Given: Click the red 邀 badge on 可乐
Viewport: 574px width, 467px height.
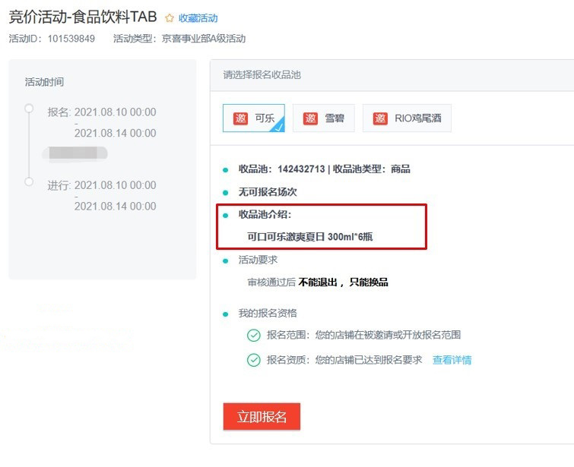Looking at the screenshot, I should click(x=241, y=118).
